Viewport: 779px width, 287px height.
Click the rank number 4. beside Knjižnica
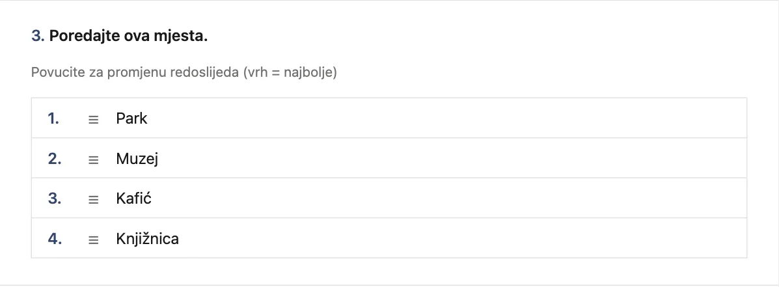(55, 239)
